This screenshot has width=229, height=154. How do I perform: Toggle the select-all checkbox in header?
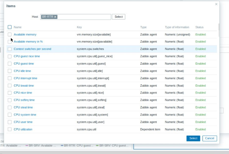pyautogui.click(x=10, y=27)
